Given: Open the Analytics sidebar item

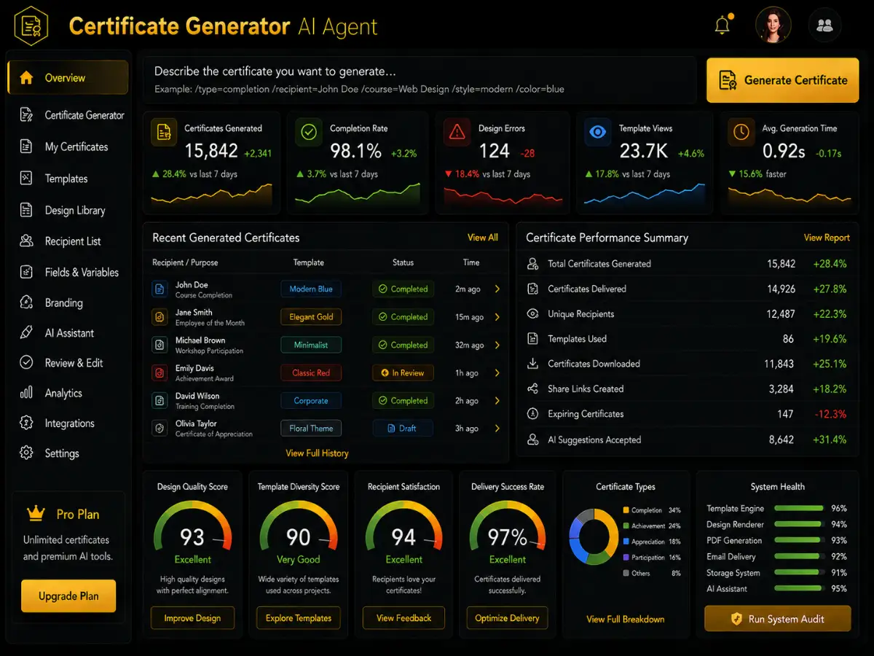Looking at the screenshot, I should [51, 393].
